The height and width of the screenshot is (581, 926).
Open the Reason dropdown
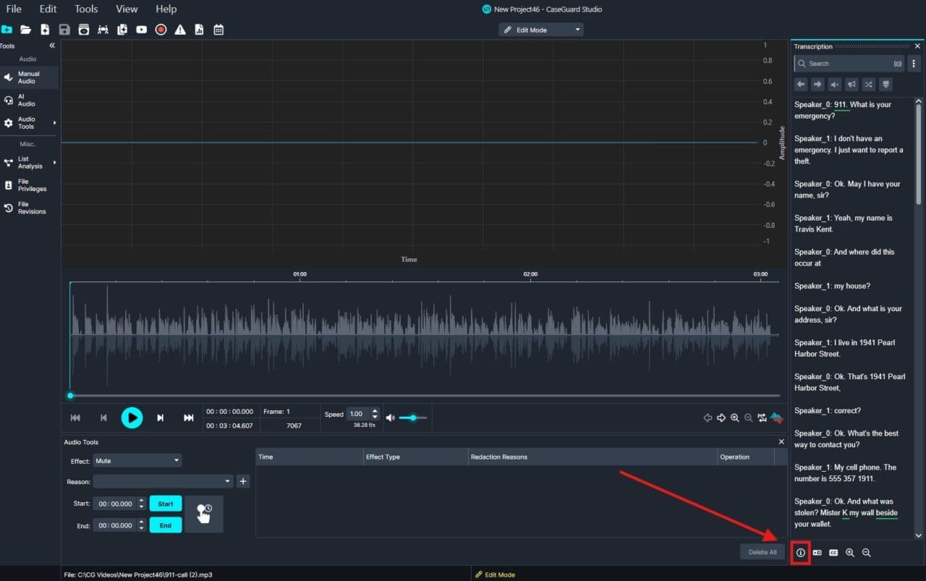pos(162,481)
